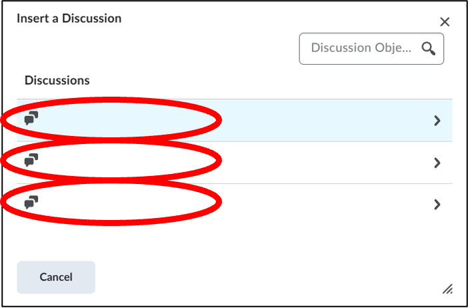Click the Insert a Discussion title
The image size is (468, 308).
point(69,19)
